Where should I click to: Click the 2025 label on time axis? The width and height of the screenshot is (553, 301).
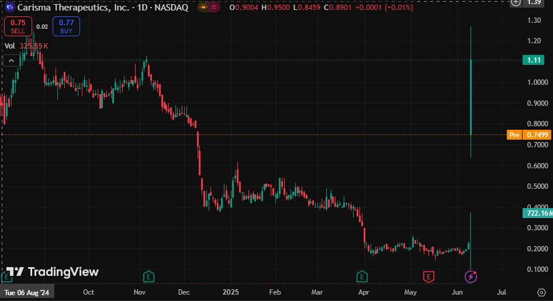click(231, 292)
